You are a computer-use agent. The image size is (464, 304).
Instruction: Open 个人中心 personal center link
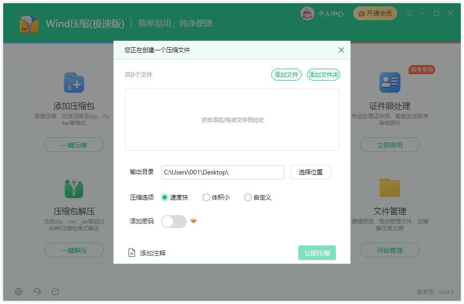click(331, 14)
